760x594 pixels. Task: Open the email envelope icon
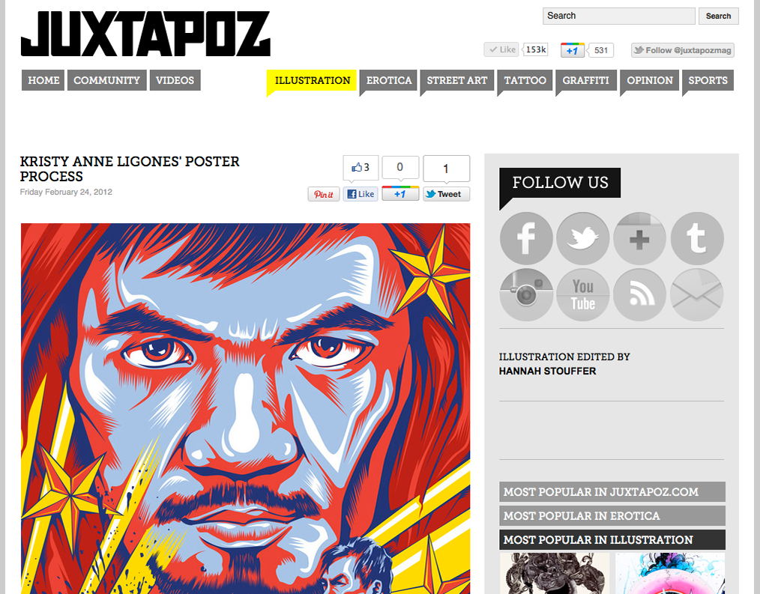(696, 294)
